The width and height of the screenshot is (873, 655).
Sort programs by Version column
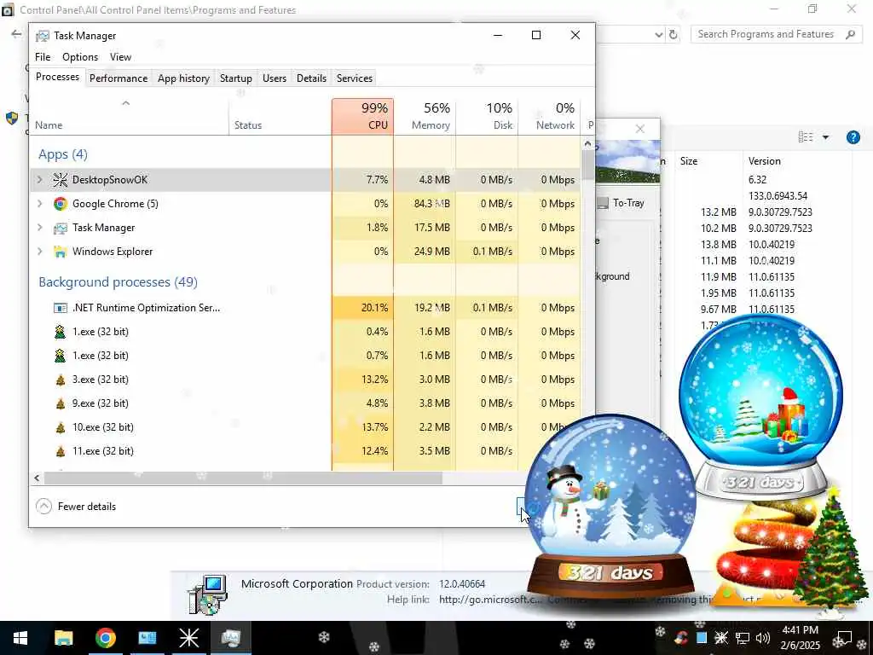pyautogui.click(x=764, y=161)
